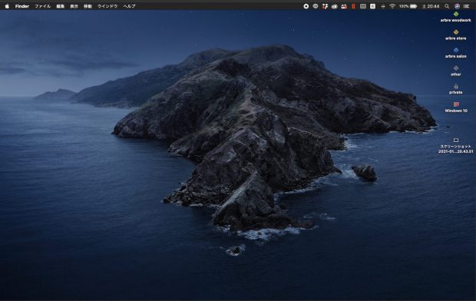The height and width of the screenshot is (301, 476).
Task: Select the arbre store desktop item
Action: [x=456, y=35]
